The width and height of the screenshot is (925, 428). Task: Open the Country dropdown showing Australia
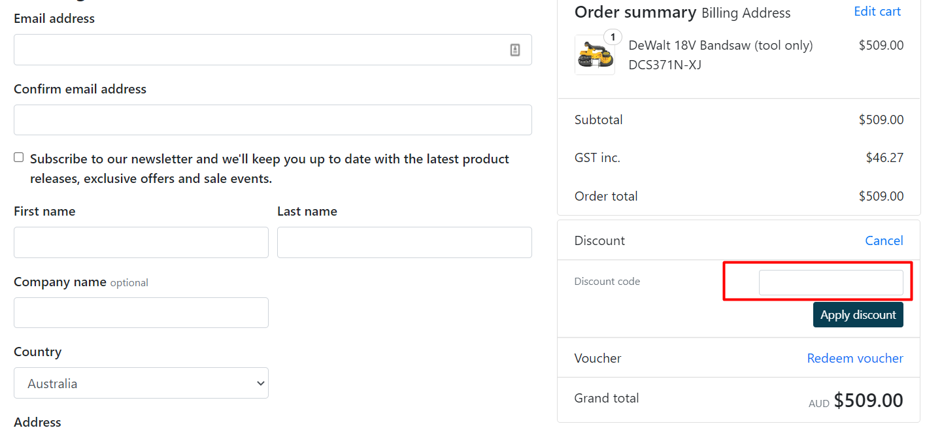[x=141, y=384]
